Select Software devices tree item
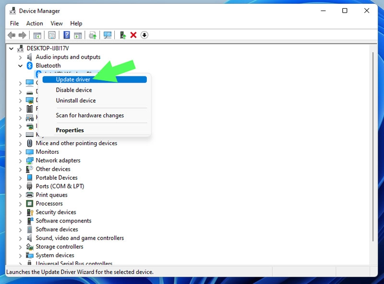This screenshot has height=284, width=384. 57,229
